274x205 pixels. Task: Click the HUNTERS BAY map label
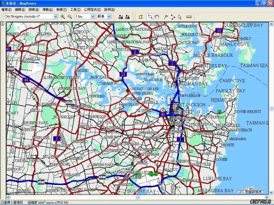tap(212, 66)
